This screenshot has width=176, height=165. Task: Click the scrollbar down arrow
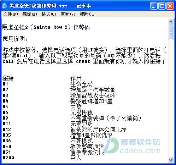(171, 160)
